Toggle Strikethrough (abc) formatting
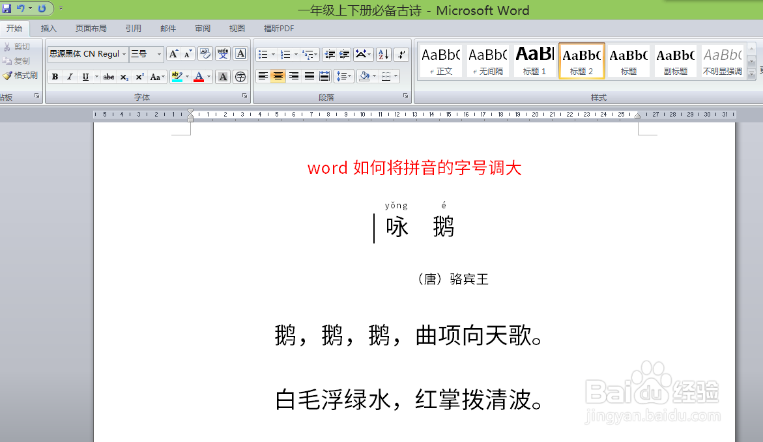Image resolution: width=763 pixels, height=442 pixels. point(109,77)
